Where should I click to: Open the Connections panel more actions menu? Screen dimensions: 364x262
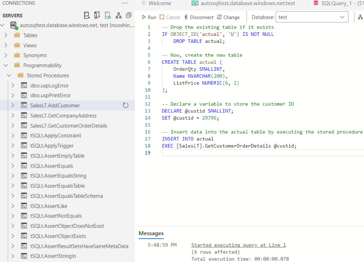pyautogui.click(x=124, y=3)
